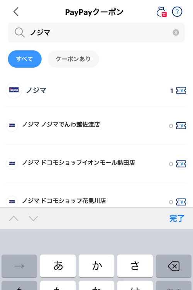The height and width of the screenshot is (290, 193).
Task: Open the ノジマ store result
Action: pos(96,90)
